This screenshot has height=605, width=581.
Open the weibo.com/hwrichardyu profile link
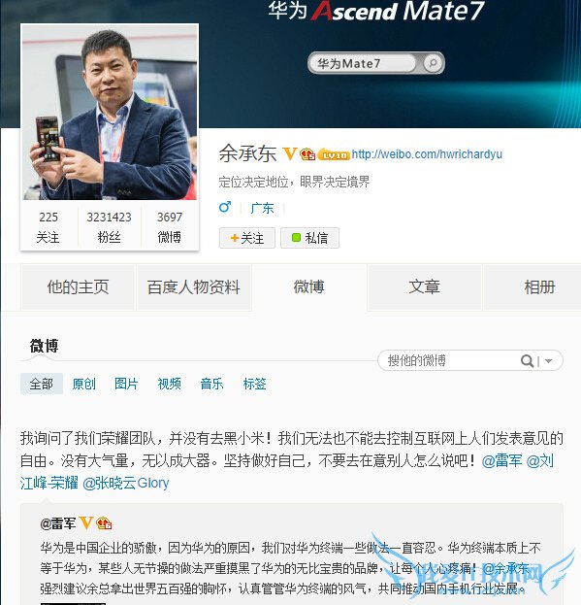427,154
